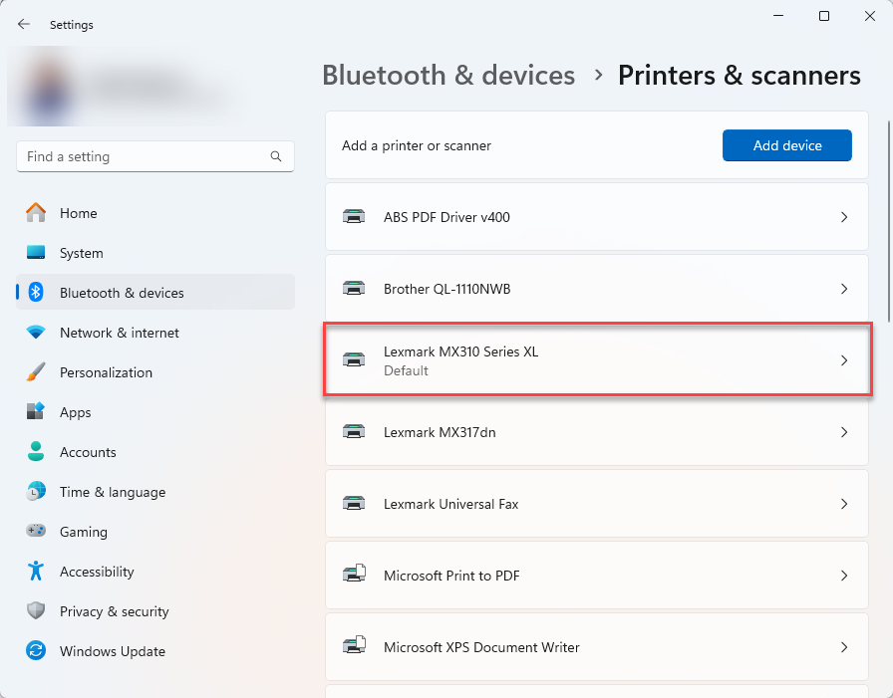Click the Bluetooth icon in sidebar
This screenshot has height=698, width=893.
click(36, 293)
